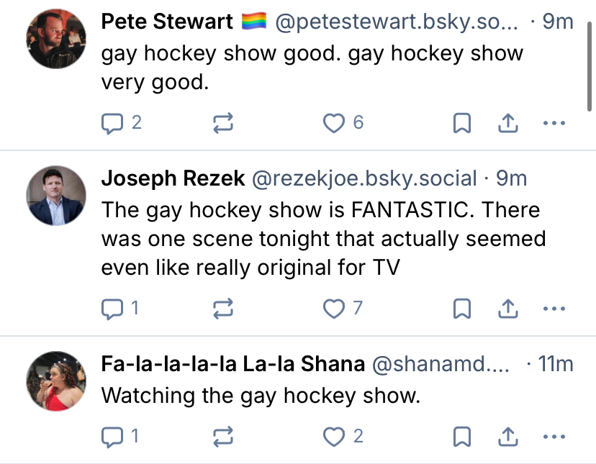
Task: Save Joseph Rezek's post with bookmark icon
Action: 461,309
